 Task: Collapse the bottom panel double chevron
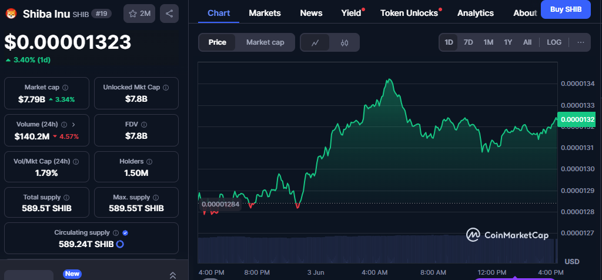coord(173,275)
